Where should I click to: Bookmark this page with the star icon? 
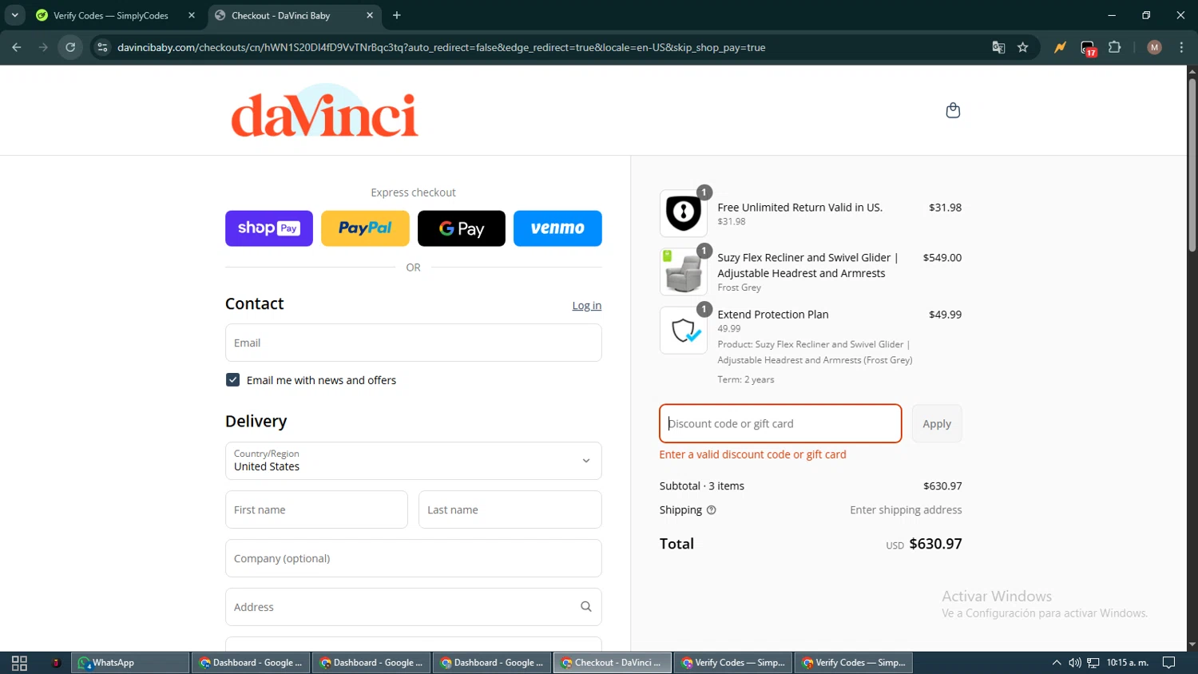click(x=1023, y=47)
